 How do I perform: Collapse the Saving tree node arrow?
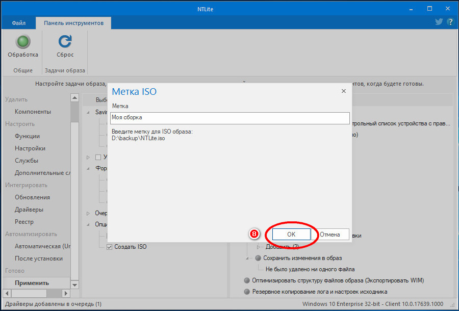88,112
